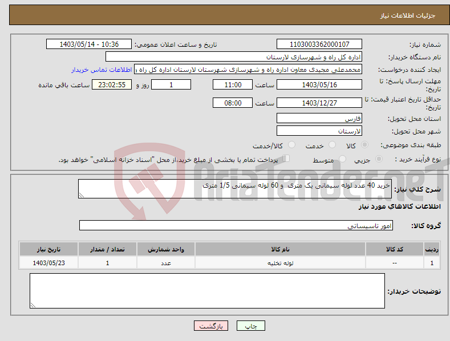Select the کالا/خدمت radio button

pyautogui.click(x=291, y=145)
